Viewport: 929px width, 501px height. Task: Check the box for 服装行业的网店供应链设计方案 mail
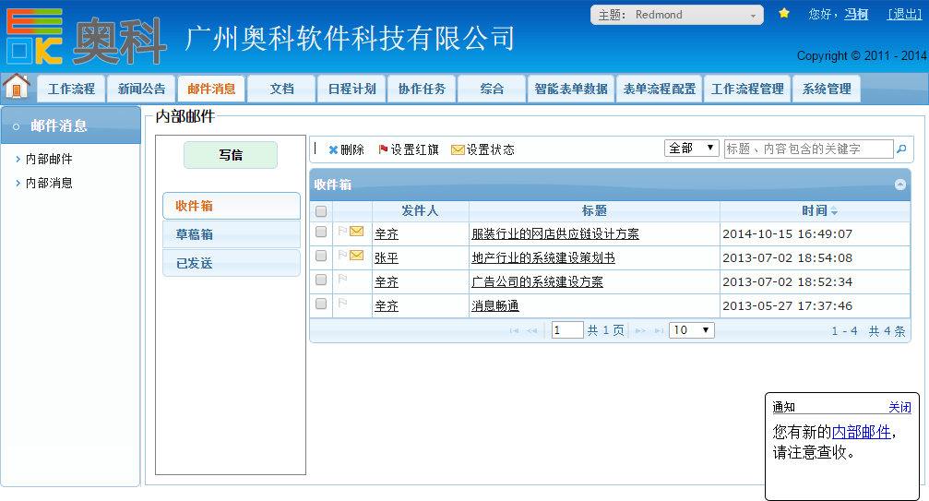click(321, 233)
